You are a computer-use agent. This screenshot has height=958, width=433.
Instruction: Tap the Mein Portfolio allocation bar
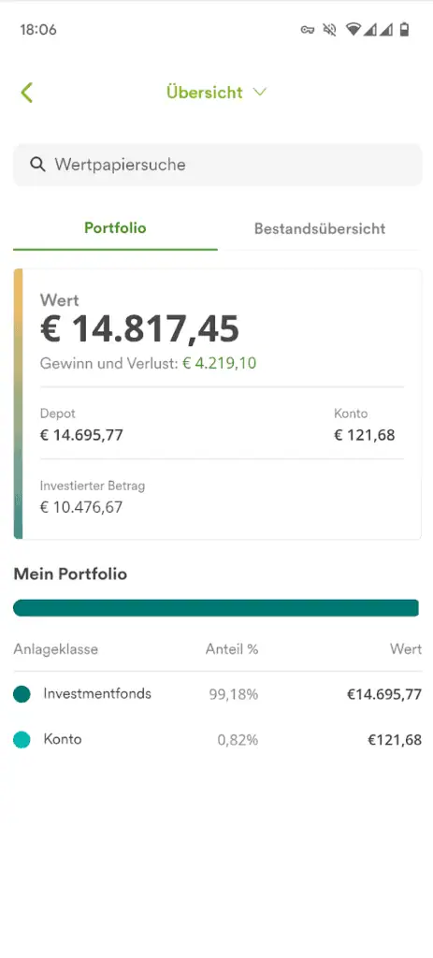click(216, 608)
